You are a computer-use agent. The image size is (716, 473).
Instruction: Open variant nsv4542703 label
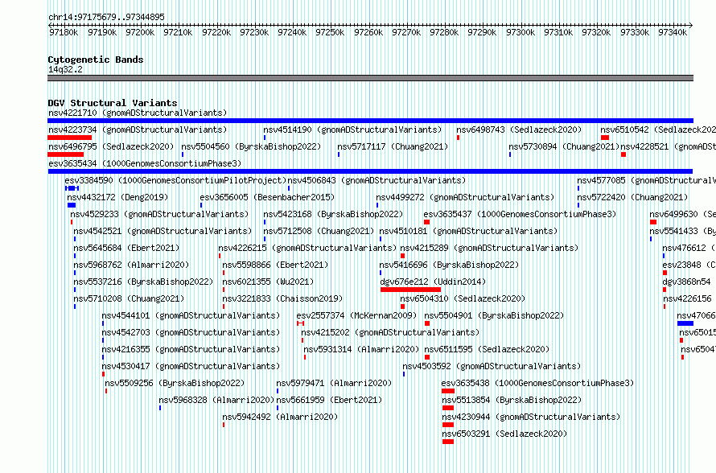[x=191, y=332]
